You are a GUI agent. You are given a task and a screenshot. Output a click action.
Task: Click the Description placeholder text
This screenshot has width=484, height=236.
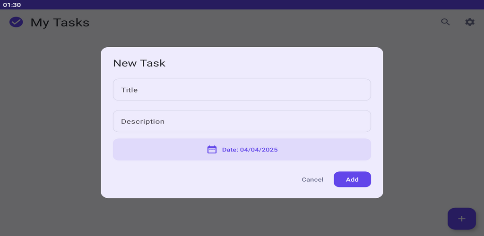coord(143,121)
